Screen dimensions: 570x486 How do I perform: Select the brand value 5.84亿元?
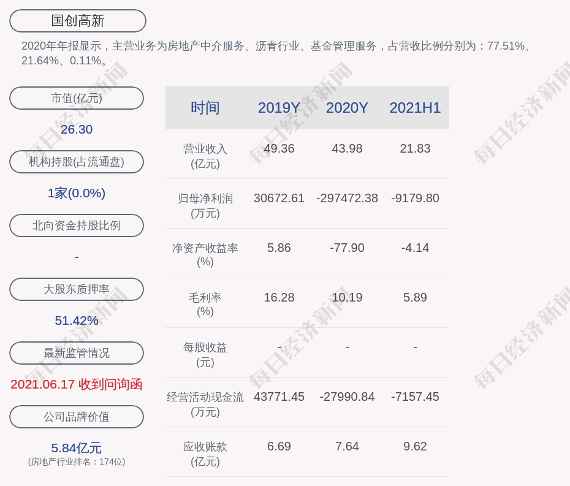point(77,448)
